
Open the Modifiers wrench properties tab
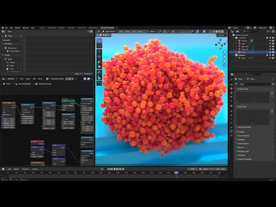[x=231, y=115]
